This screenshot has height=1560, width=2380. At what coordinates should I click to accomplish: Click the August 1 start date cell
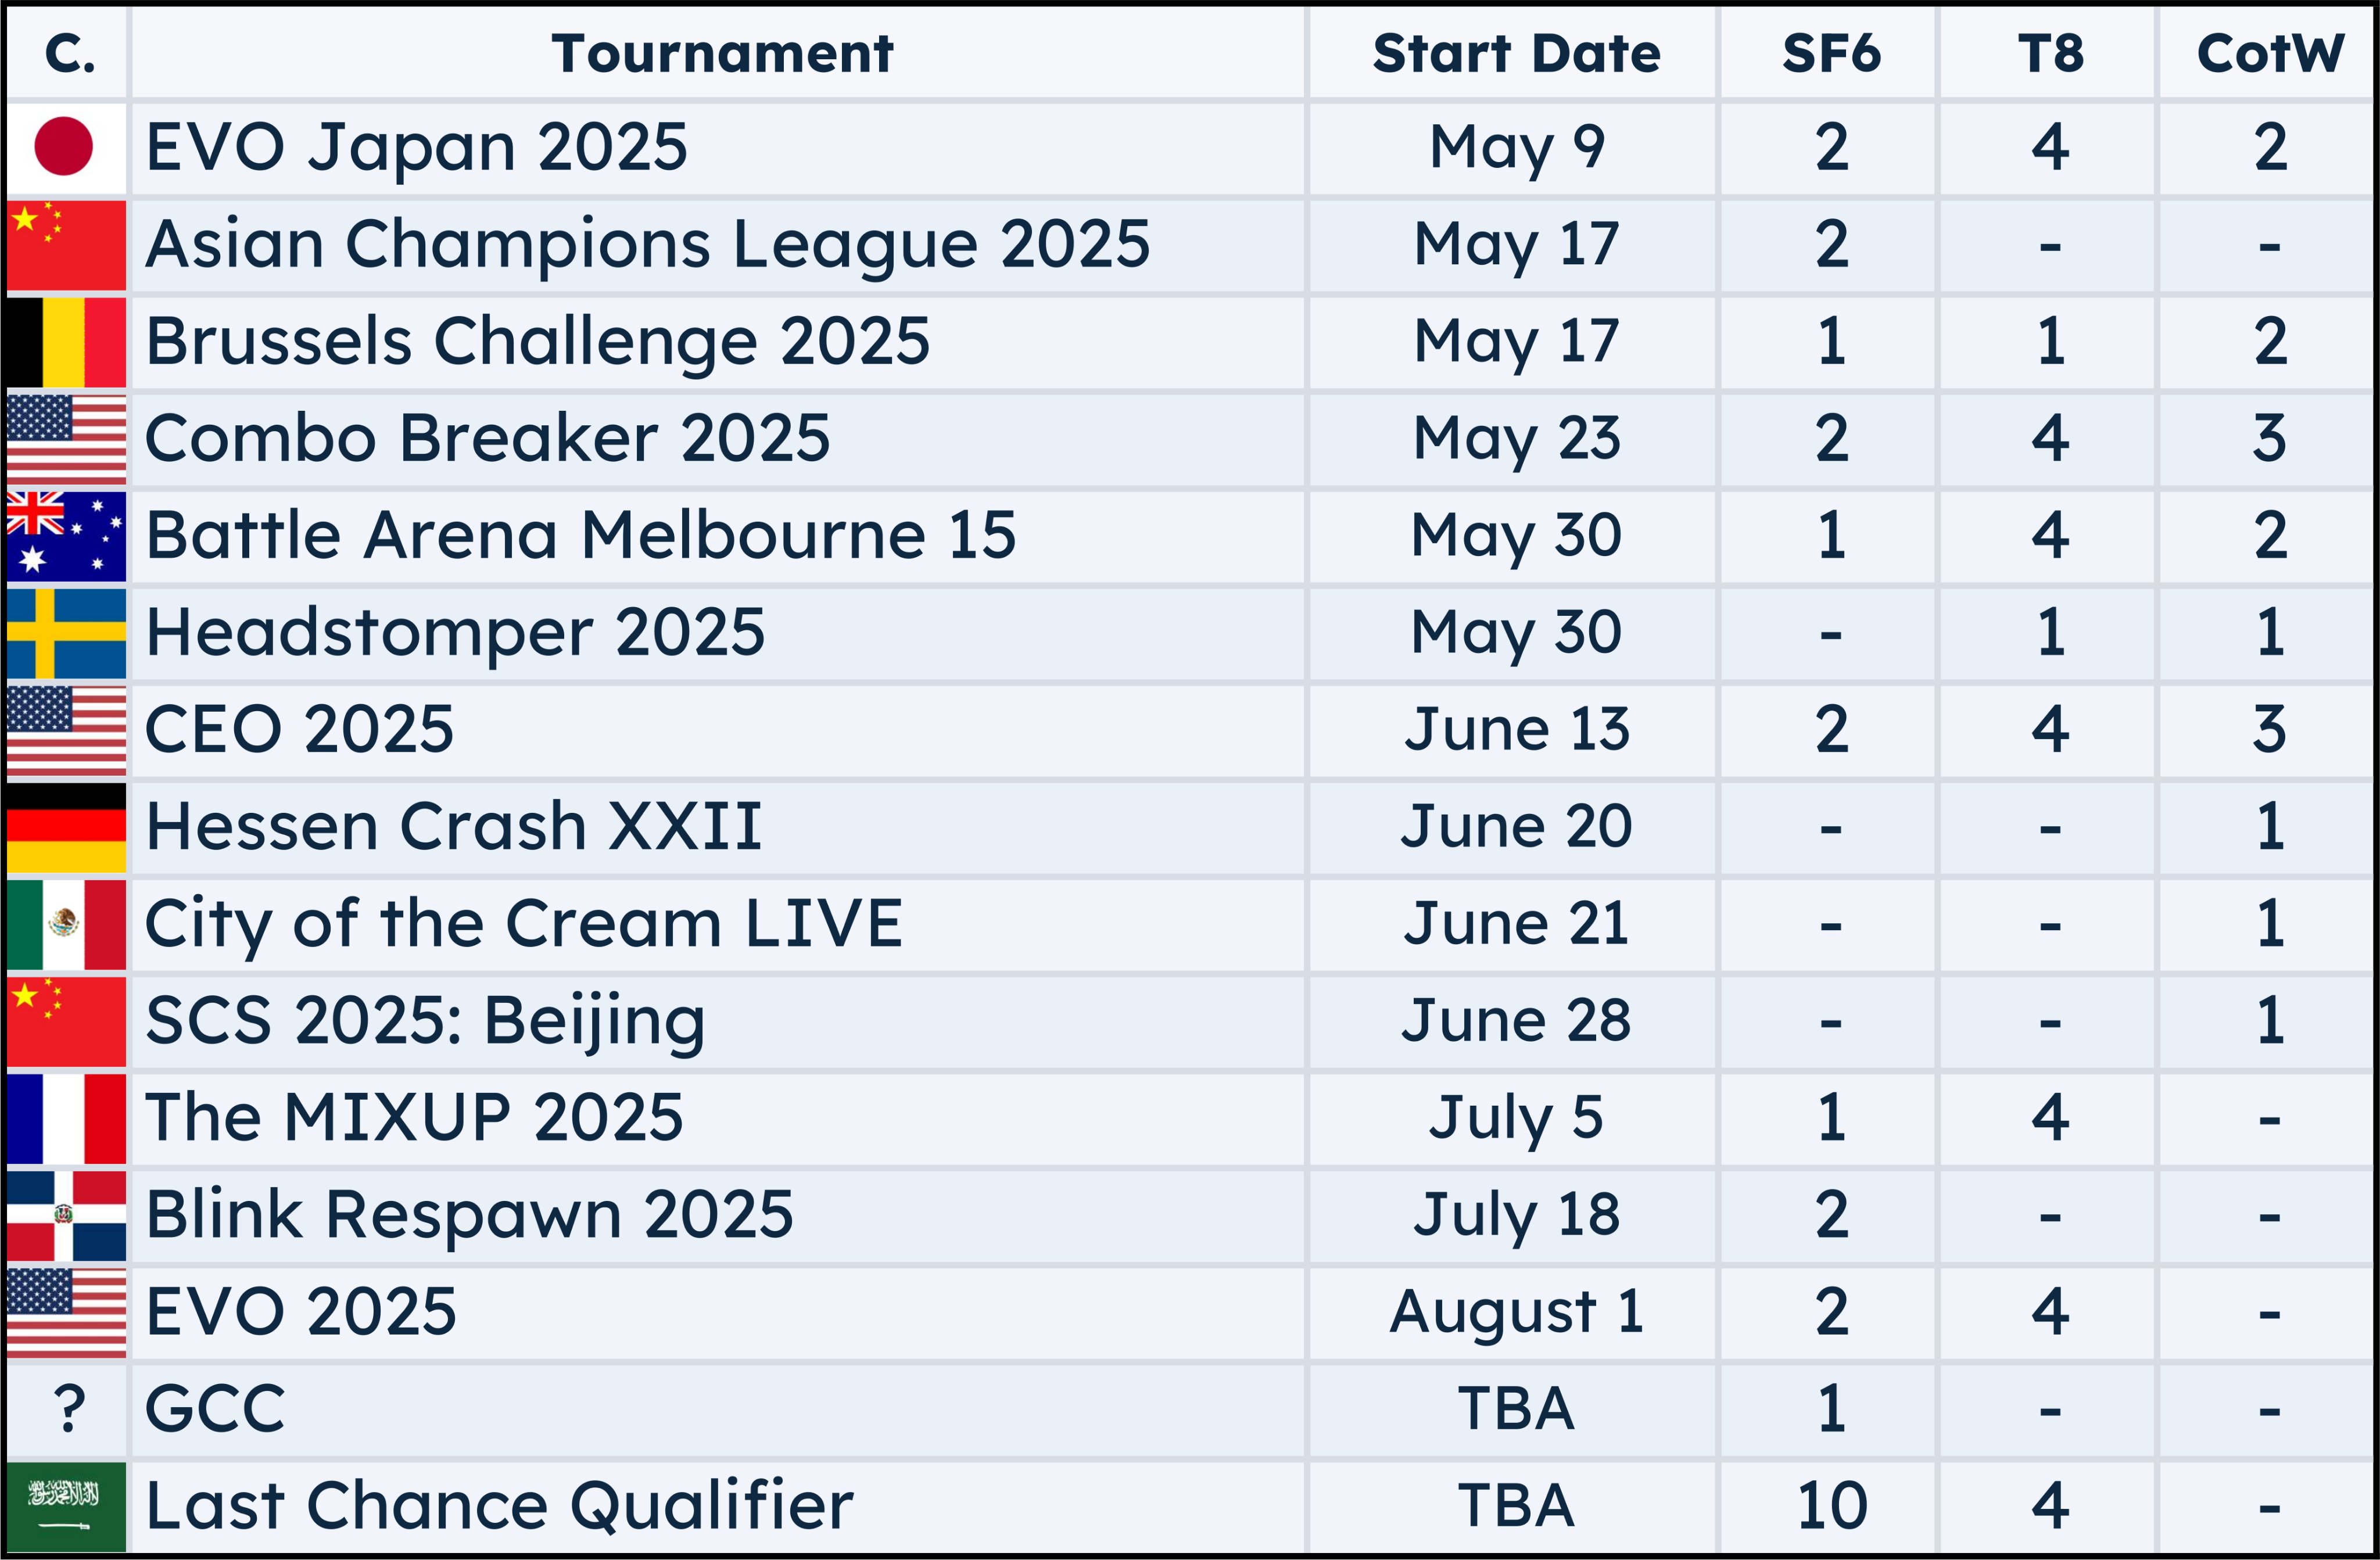[x=1516, y=1312]
